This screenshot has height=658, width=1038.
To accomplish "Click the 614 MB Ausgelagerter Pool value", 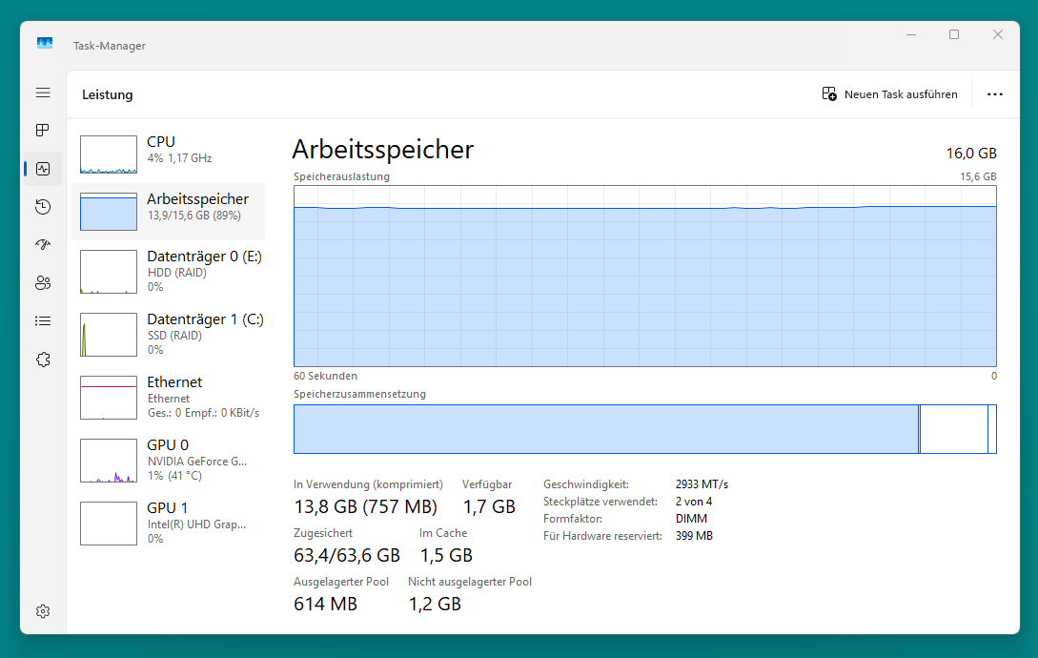I will [326, 605].
